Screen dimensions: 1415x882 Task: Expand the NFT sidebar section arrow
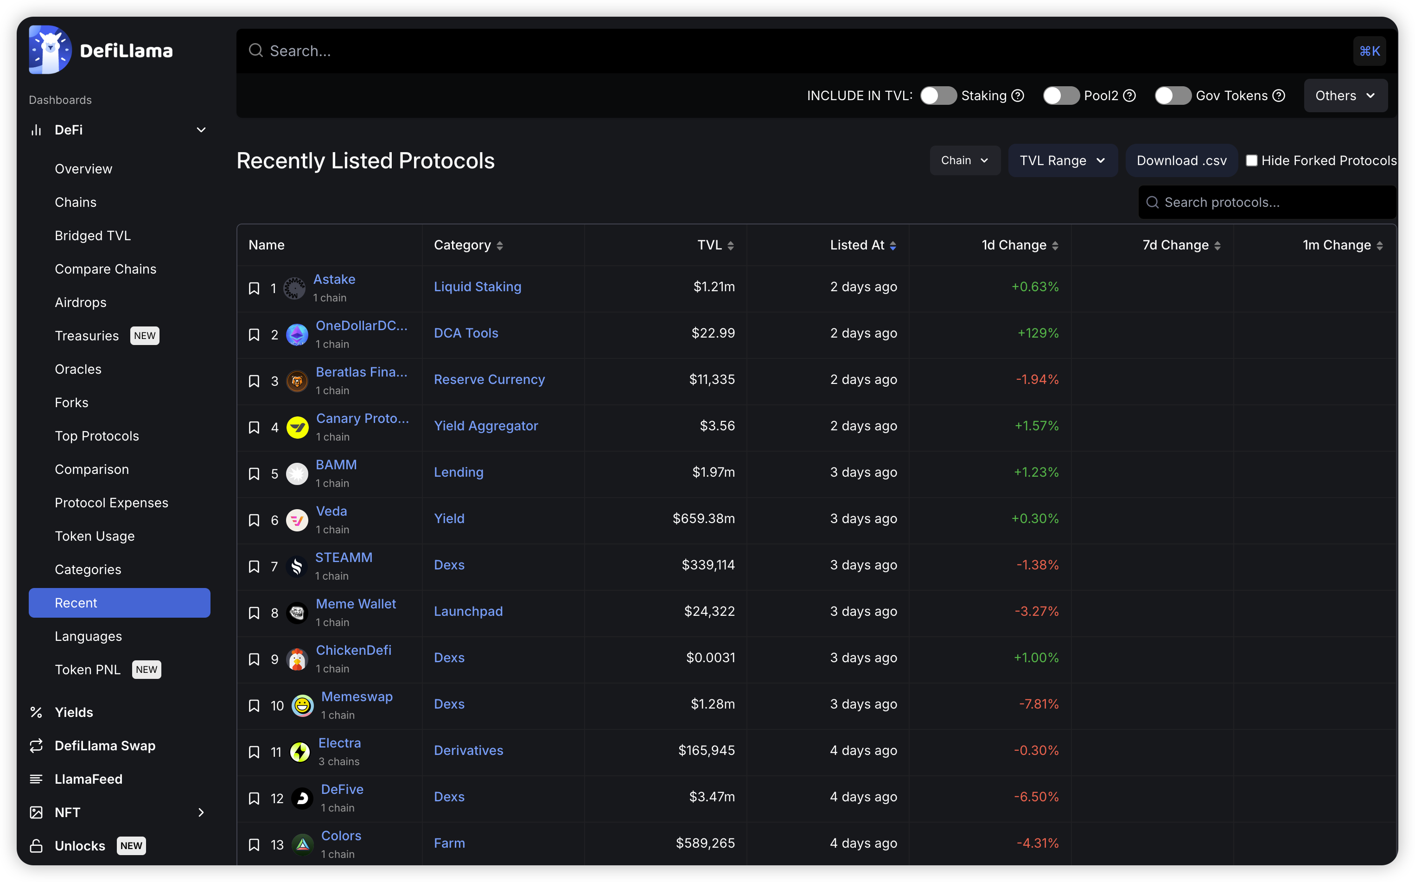pos(201,812)
